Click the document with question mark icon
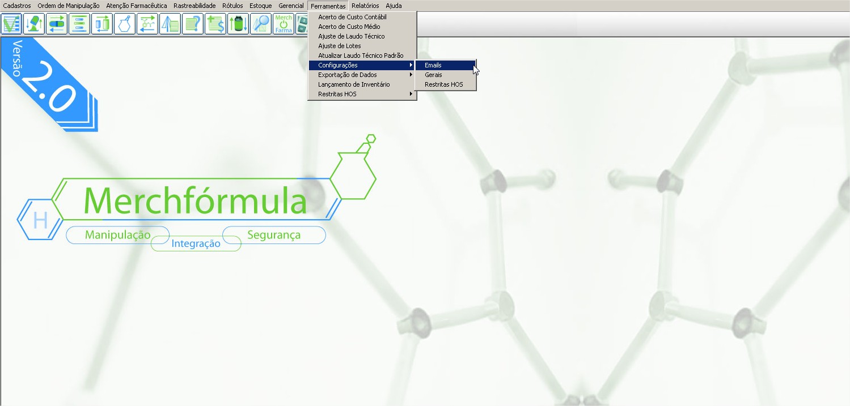This screenshot has width=850, height=406. tap(193, 24)
